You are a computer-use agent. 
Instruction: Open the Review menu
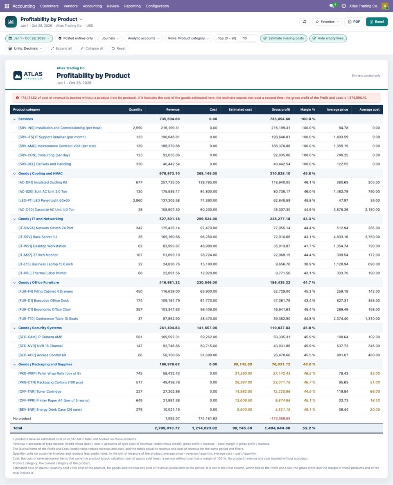[113, 6]
